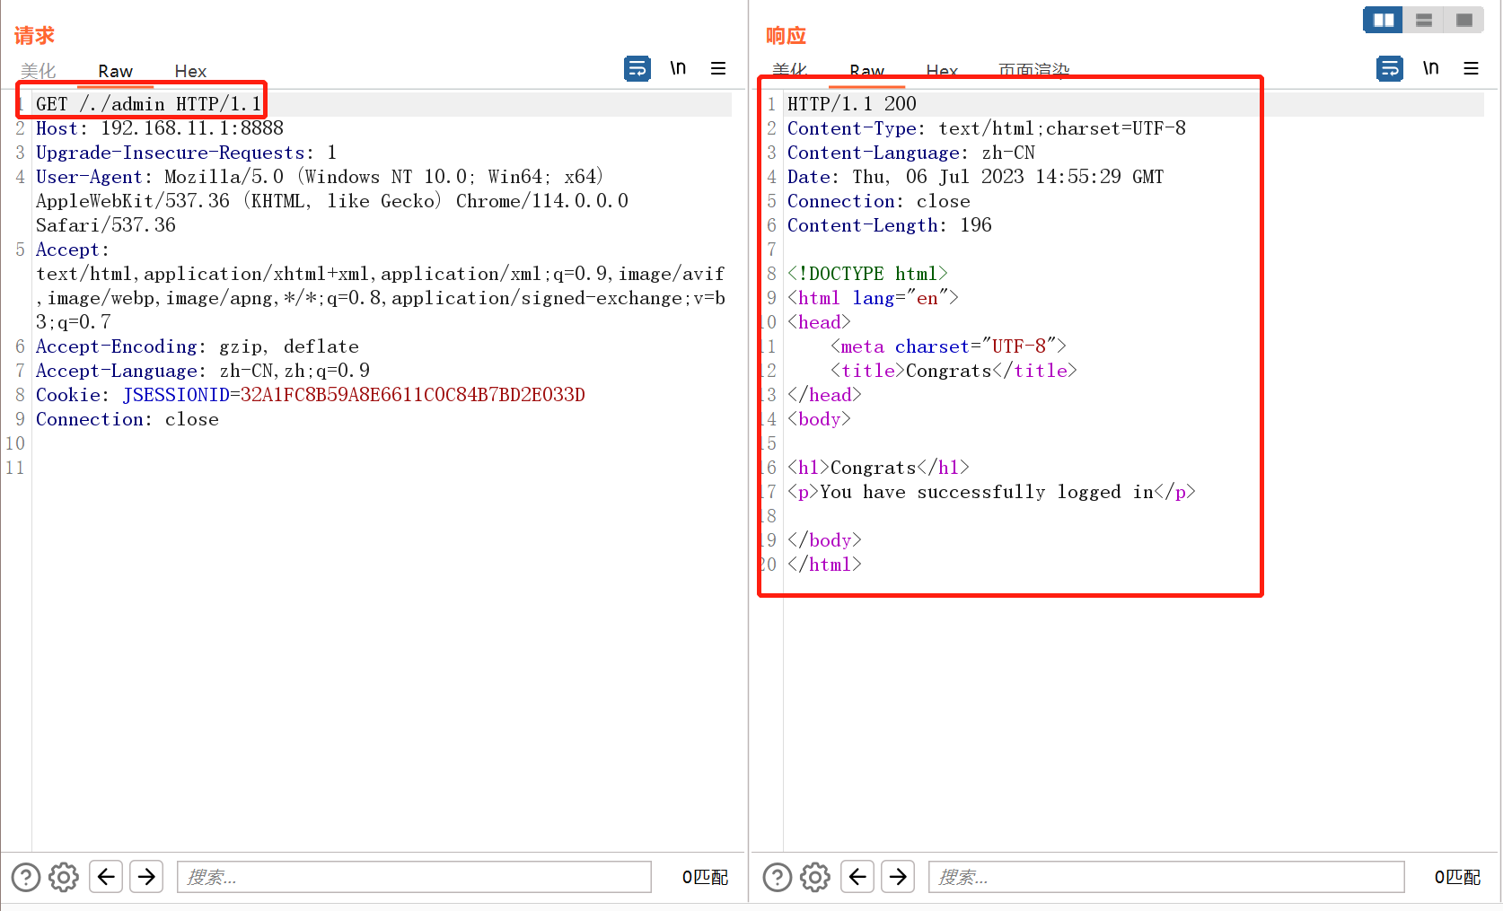The height and width of the screenshot is (911, 1503).
Task: Open response panel hamburger menu
Action: click(1471, 68)
